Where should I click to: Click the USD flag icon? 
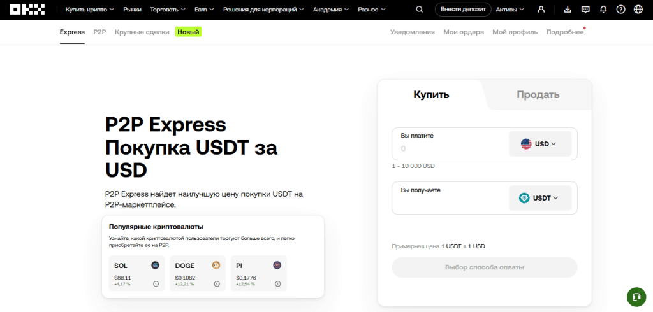[526, 144]
